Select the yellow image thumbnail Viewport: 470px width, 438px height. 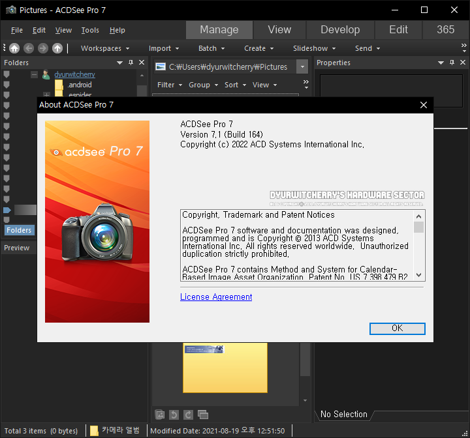click(225, 368)
